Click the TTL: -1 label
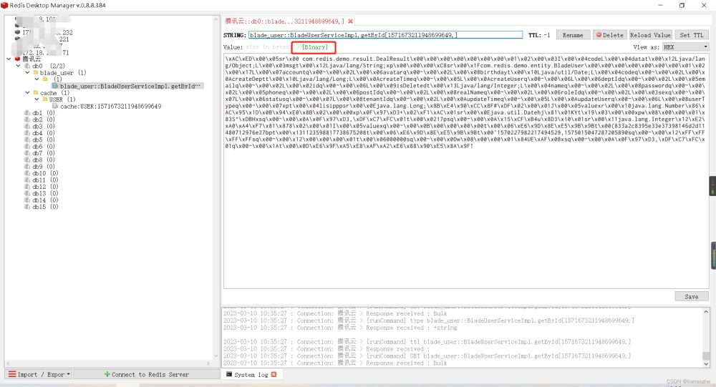Viewport: 716px width, 387px height. coord(539,35)
